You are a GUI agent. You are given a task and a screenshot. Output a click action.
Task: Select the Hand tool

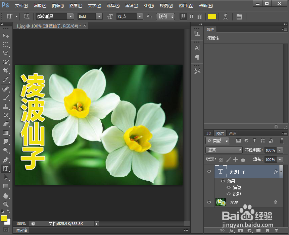coord(6,196)
